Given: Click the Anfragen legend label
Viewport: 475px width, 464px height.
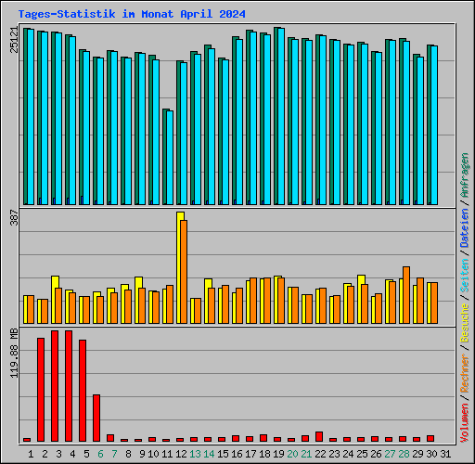Looking at the screenshot, I should 465,175.
